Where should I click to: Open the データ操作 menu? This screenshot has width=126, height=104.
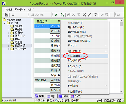[20, 9]
